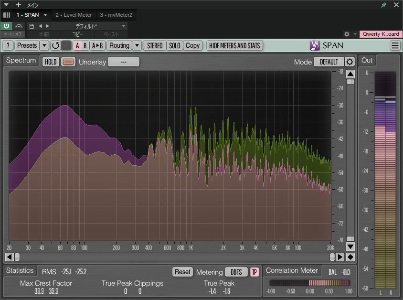The height and width of the screenshot is (300, 403).
Task: Toggle オート: オフ automation button
Action: pos(12,34)
